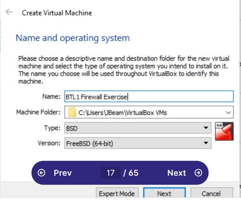Focus the Name text field

[149, 96]
